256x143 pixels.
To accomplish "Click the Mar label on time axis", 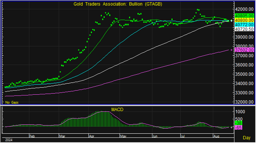I will pyautogui.click(x=62, y=136).
